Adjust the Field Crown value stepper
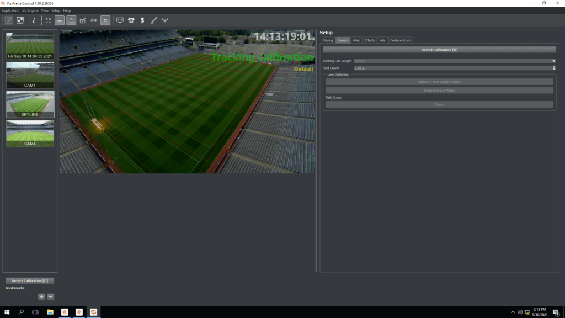Viewport: 565px width, 318px height. (555, 68)
